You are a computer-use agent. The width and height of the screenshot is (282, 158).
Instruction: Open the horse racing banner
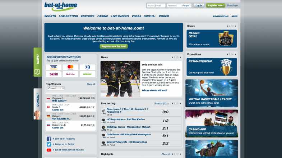point(212,149)
